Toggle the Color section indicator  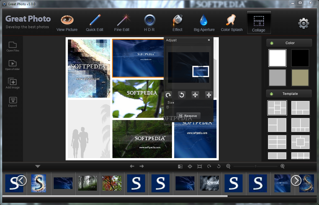(x=272, y=43)
